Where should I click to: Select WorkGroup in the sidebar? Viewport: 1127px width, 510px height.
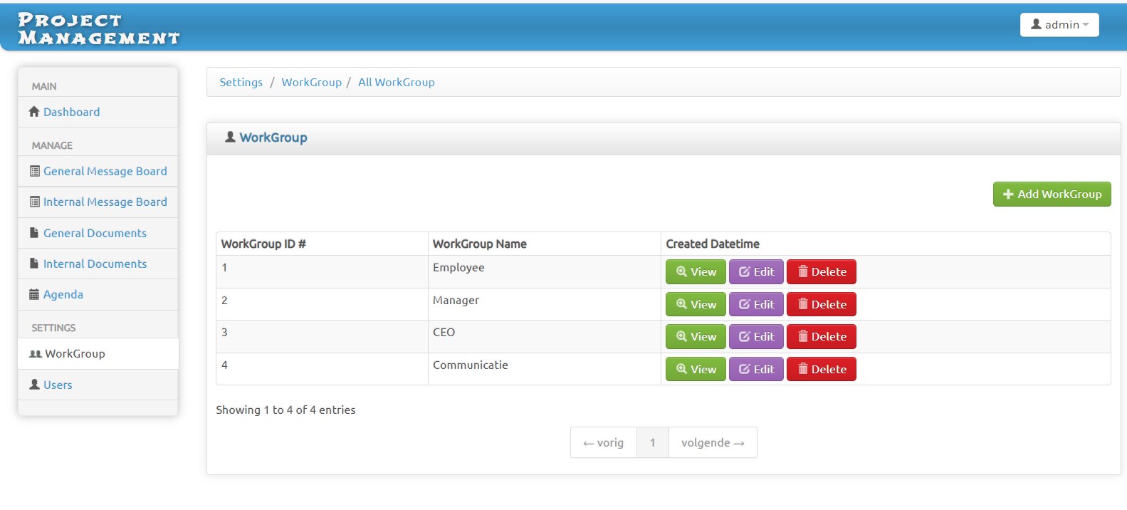tap(98, 354)
